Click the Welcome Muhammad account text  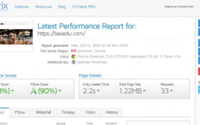179,6
